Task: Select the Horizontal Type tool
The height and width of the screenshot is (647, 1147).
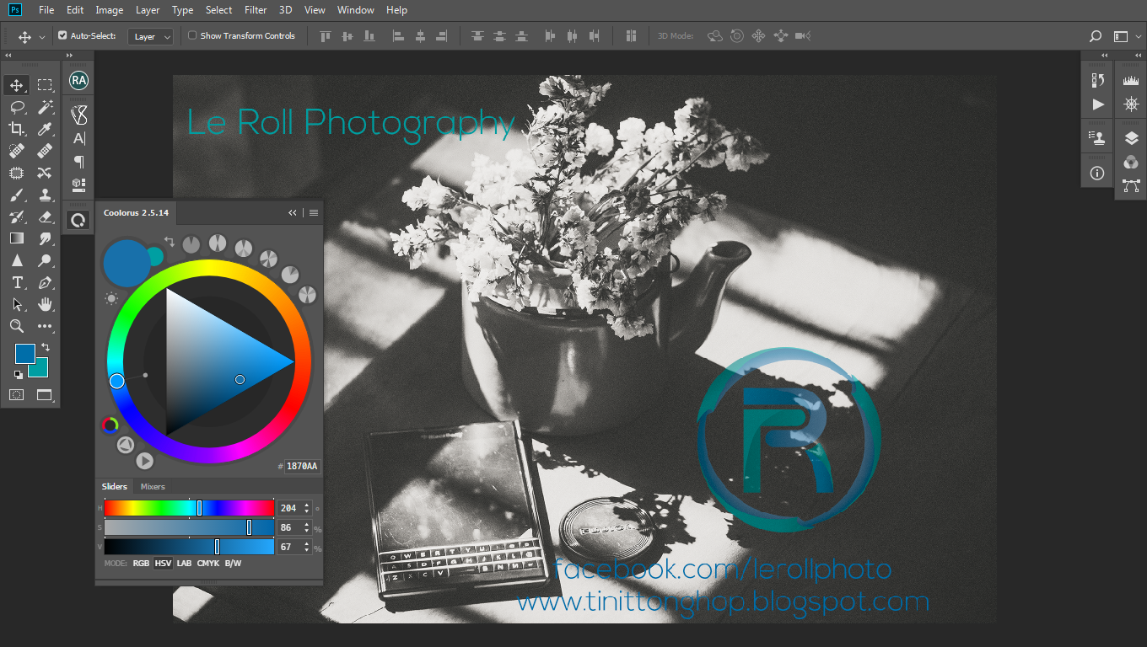Action: [x=17, y=282]
